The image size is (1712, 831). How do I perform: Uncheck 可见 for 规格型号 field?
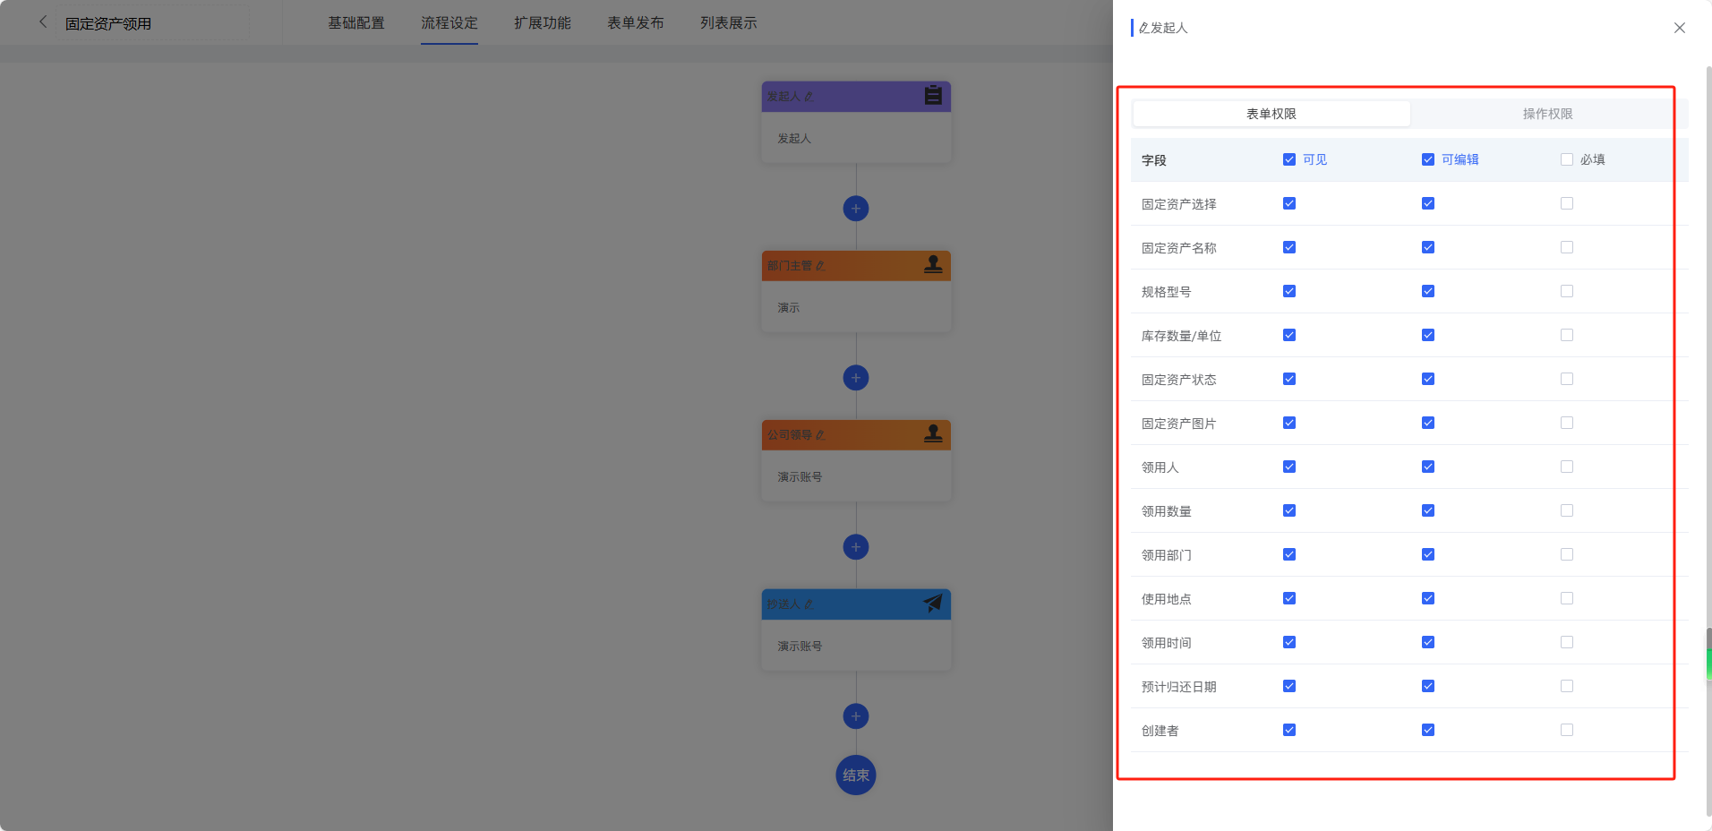(1289, 291)
